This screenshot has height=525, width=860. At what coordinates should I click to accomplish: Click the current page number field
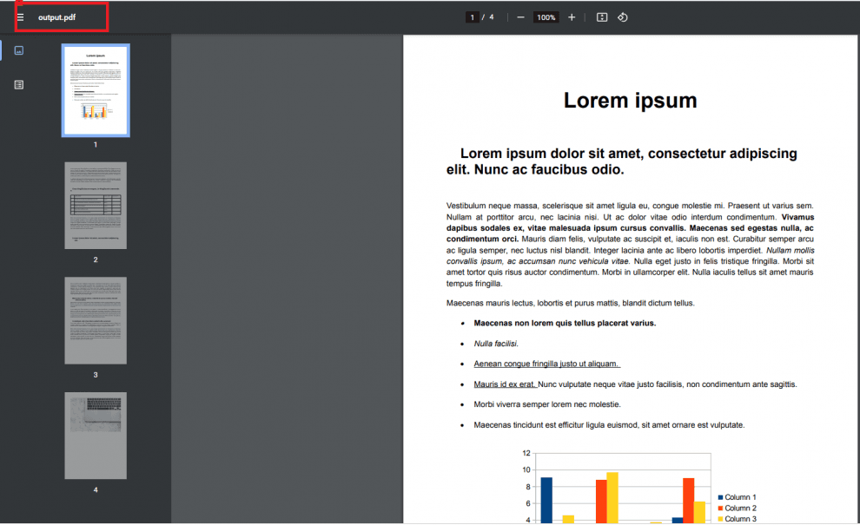click(472, 17)
